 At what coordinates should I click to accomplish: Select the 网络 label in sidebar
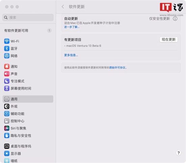pos(14,56)
